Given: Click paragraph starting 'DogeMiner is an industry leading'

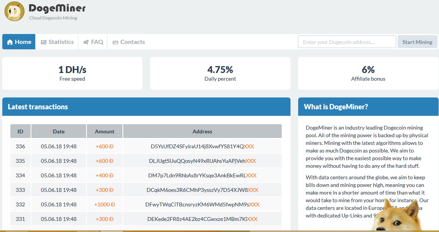Looking at the screenshot, I should point(367,147).
